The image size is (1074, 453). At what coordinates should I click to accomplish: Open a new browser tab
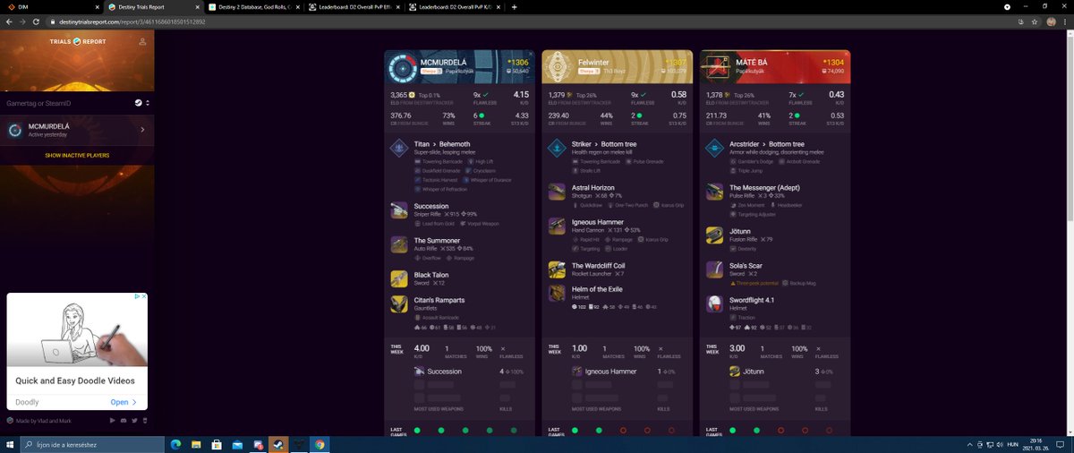pos(514,6)
